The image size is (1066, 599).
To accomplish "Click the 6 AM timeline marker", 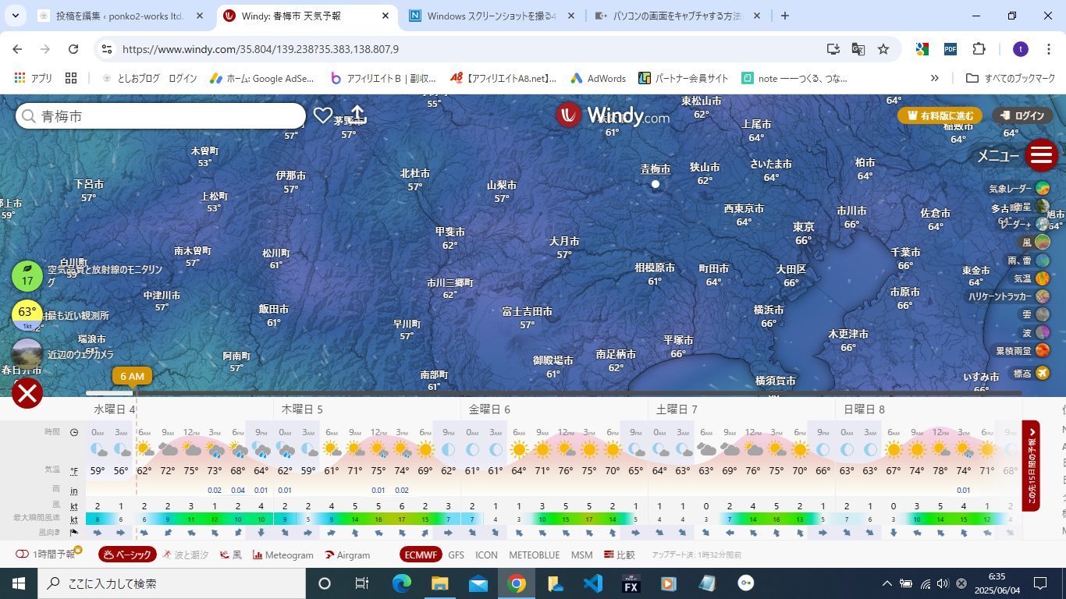I will 132,376.
